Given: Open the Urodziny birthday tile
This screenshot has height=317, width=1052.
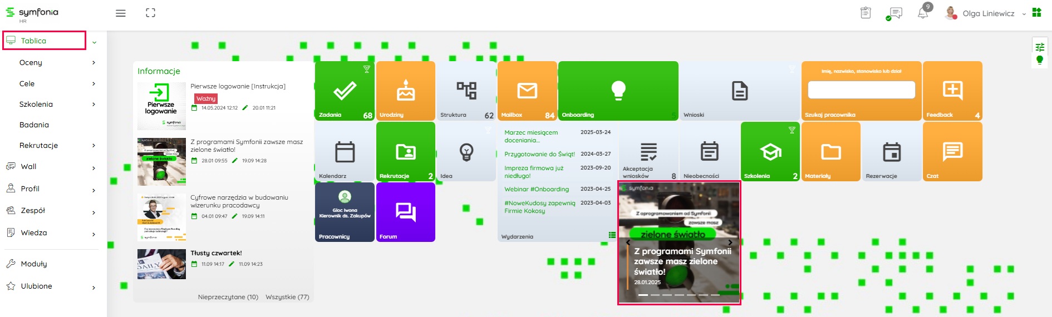Looking at the screenshot, I should point(405,91).
